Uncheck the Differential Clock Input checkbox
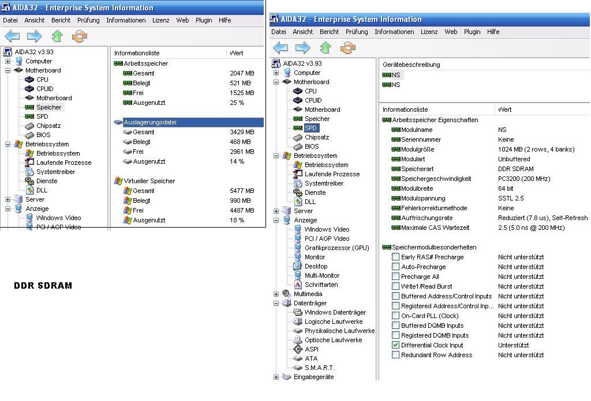Image resolution: width=591 pixels, height=401 pixels. tap(395, 345)
